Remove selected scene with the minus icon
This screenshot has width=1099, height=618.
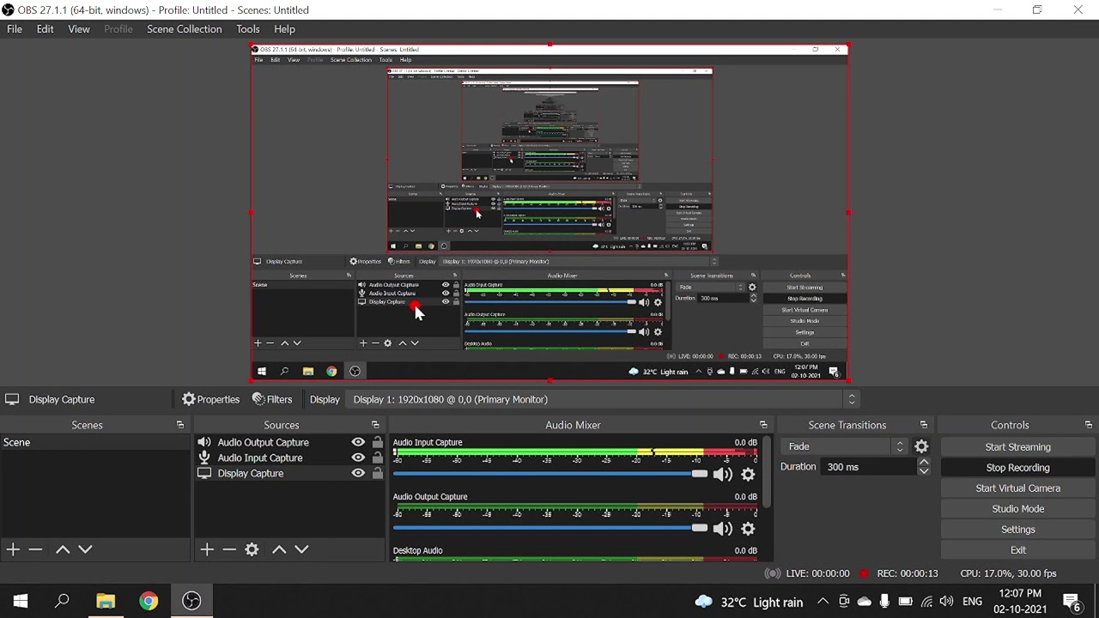click(35, 549)
